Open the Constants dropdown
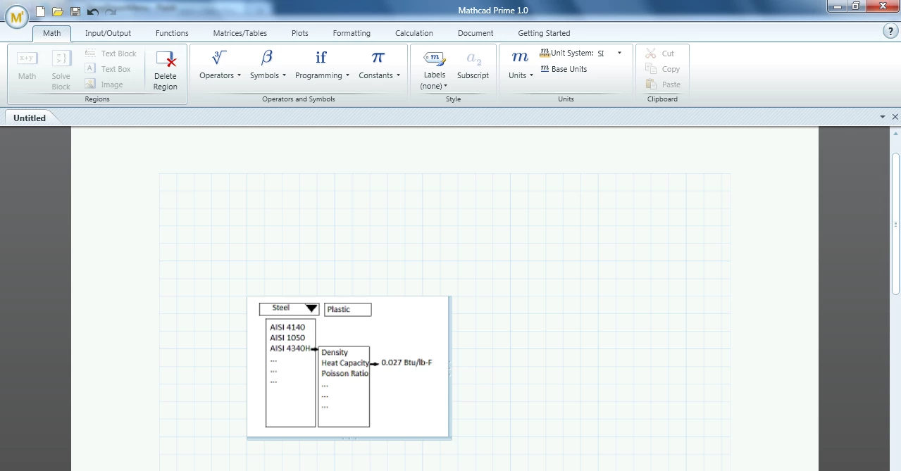This screenshot has width=901, height=471. pos(379,65)
